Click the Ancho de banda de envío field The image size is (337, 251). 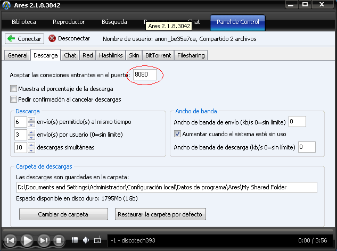pos(297,122)
